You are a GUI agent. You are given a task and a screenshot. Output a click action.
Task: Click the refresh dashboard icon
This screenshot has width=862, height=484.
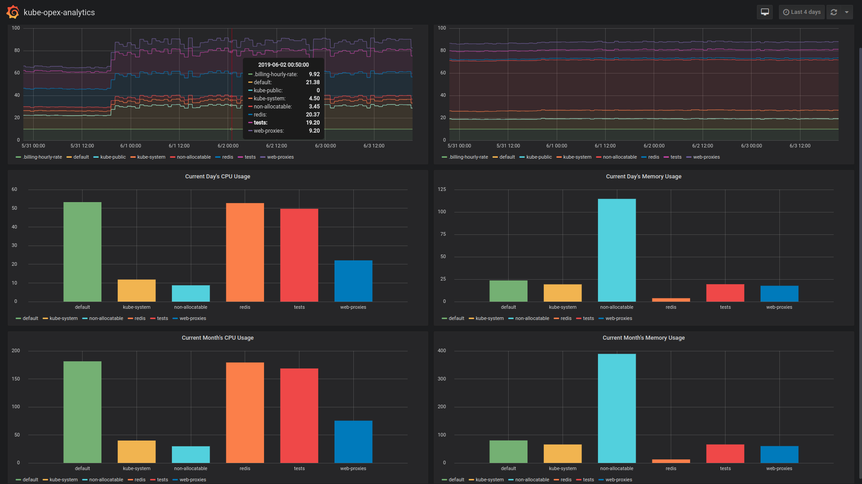click(834, 12)
